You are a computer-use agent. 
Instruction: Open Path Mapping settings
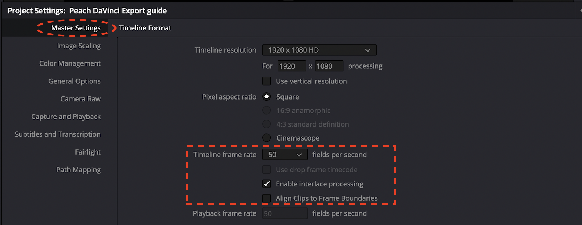point(78,170)
